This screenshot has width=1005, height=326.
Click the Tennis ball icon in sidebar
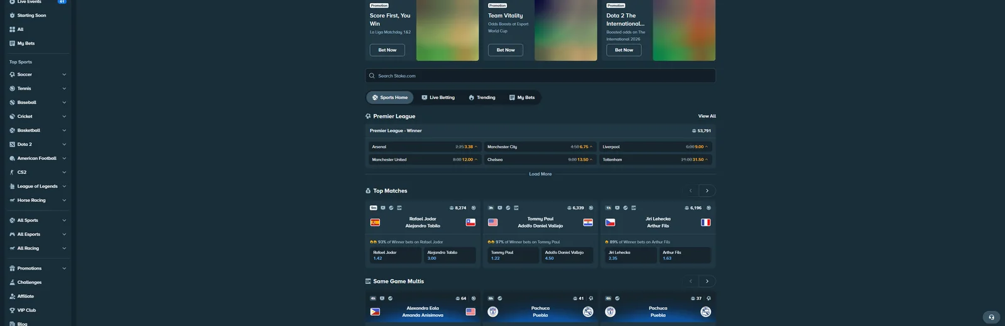click(12, 88)
